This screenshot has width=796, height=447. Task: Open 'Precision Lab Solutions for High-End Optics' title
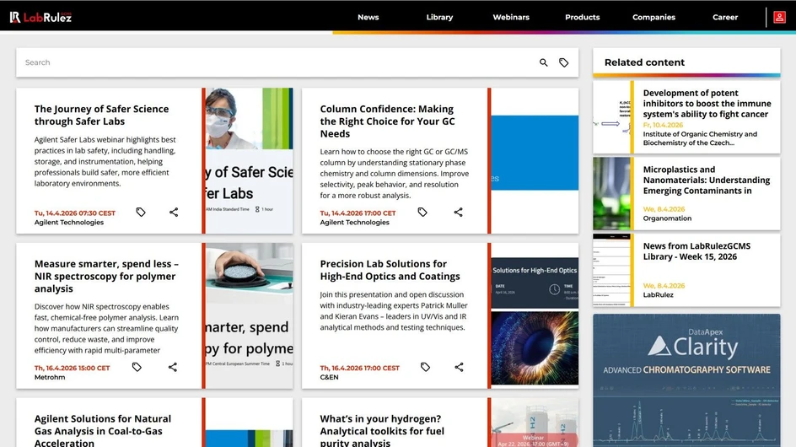point(390,270)
